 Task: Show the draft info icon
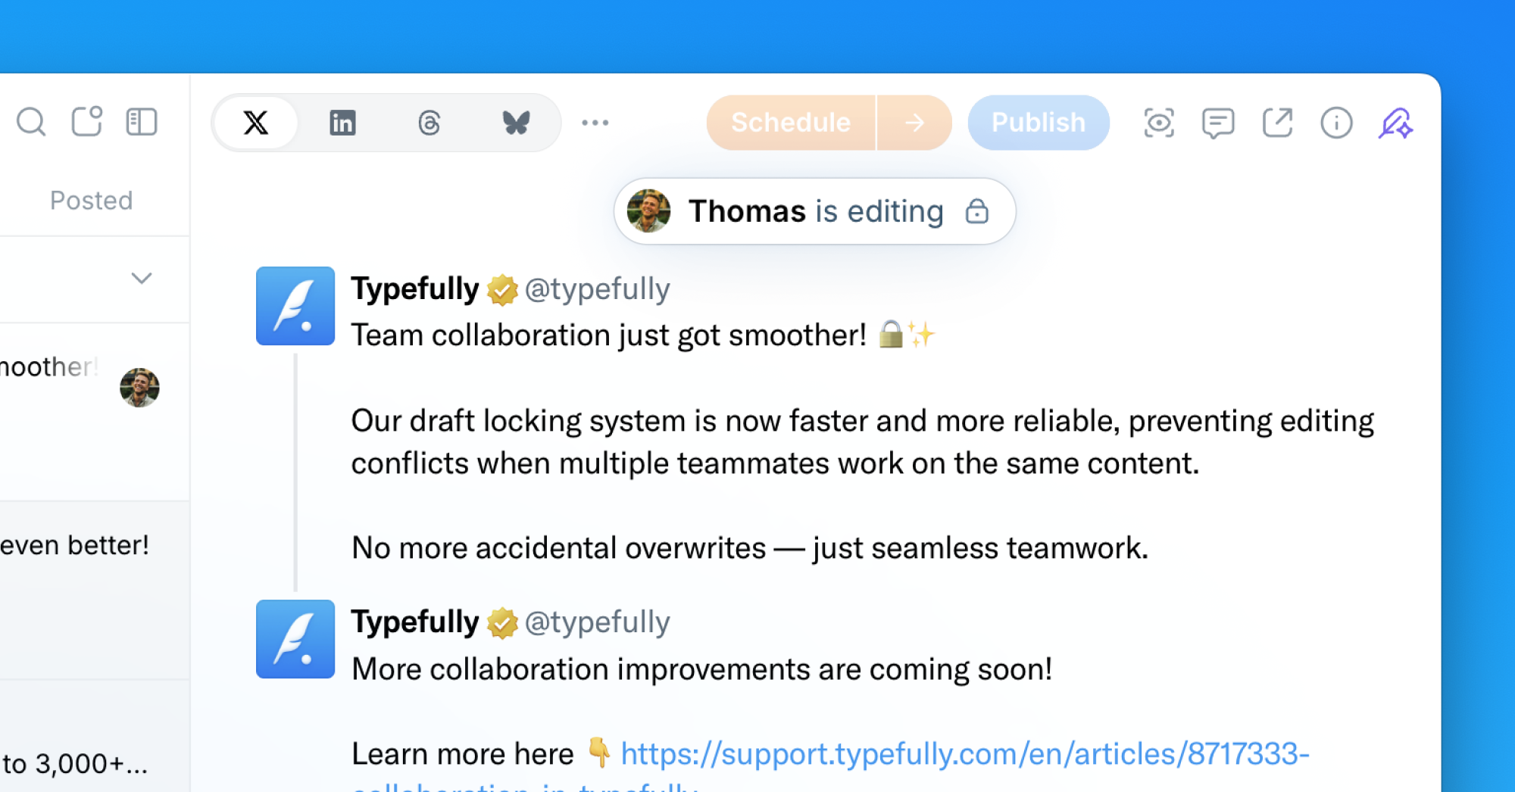pyautogui.click(x=1336, y=123)
